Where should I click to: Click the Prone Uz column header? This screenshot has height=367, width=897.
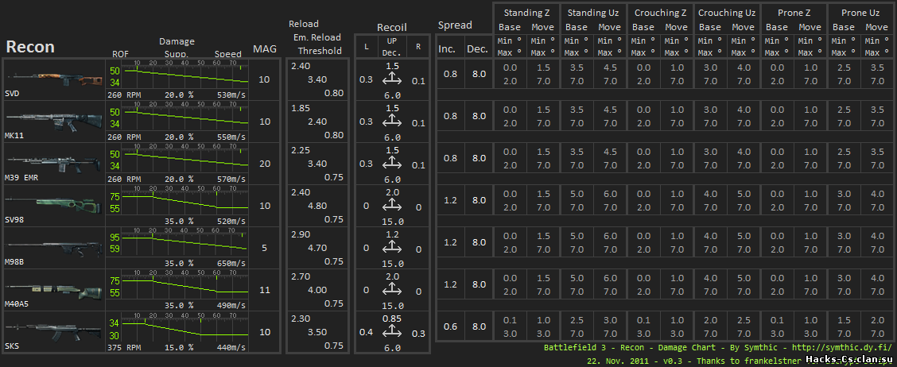click(x=860, y=12)
